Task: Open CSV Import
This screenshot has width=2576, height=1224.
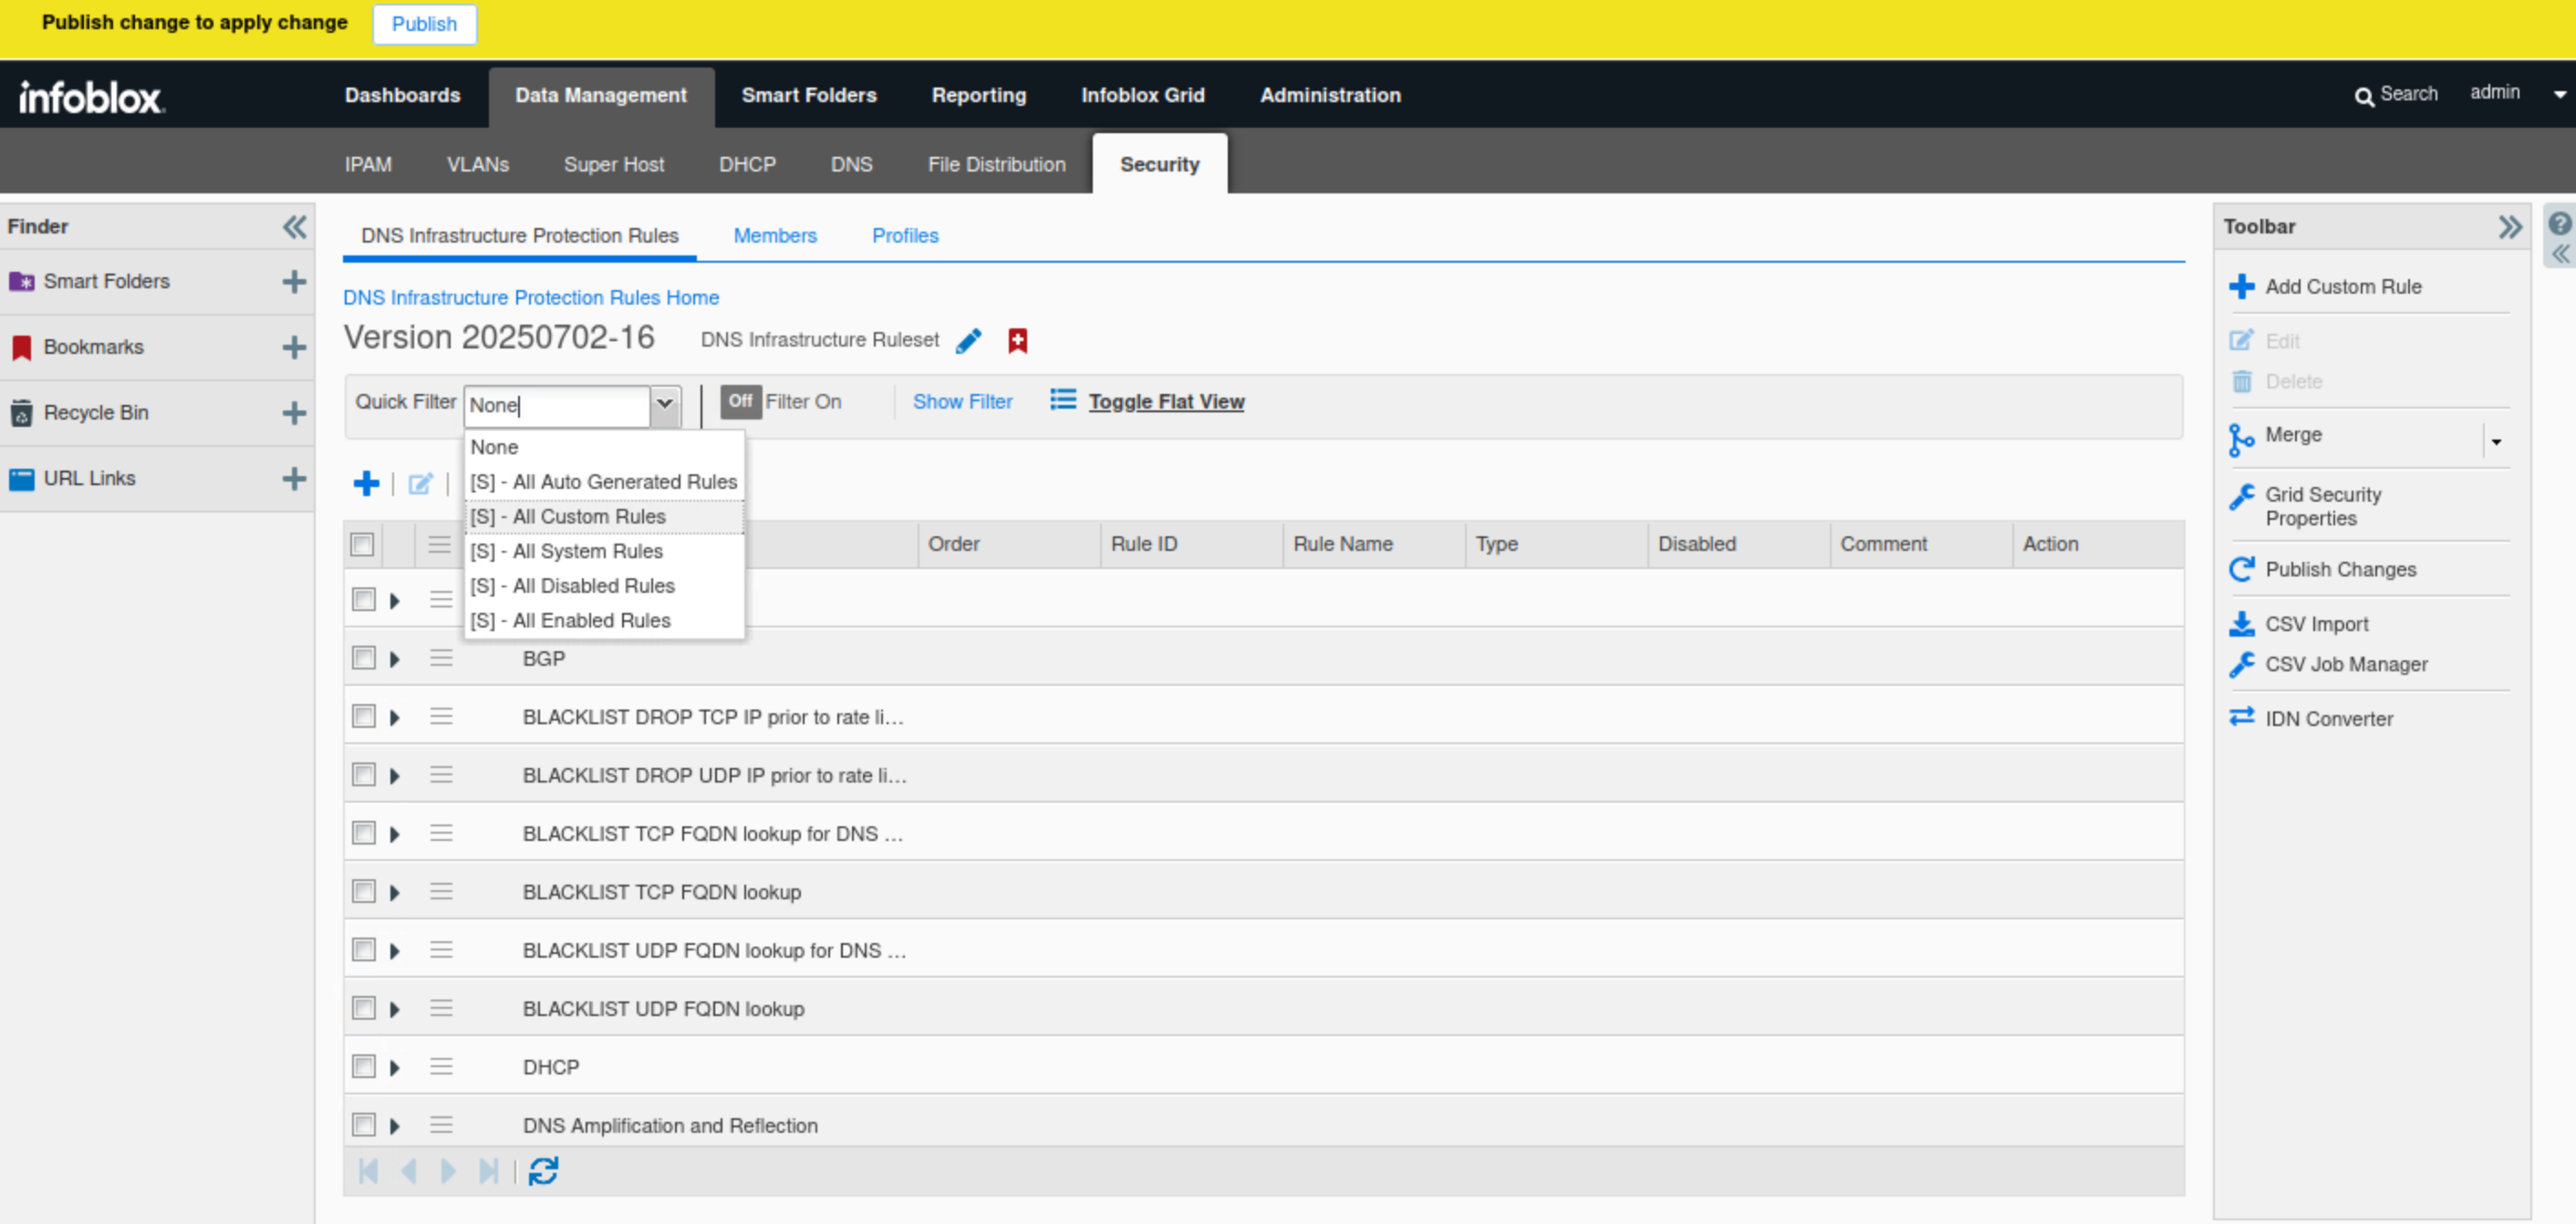Action: pyautogui.click(x=2317, y=625)
